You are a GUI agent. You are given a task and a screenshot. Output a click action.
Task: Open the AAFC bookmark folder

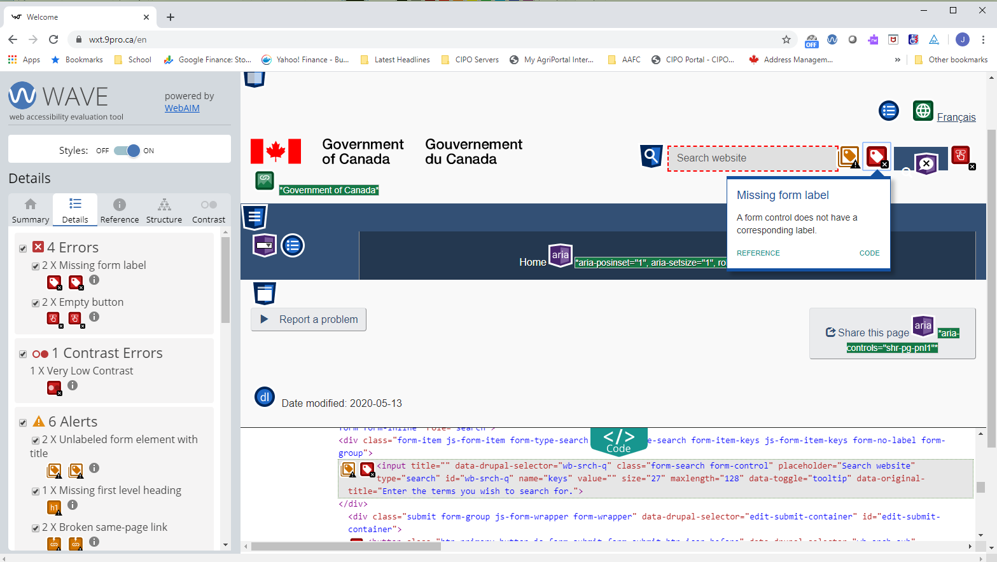point(624,60)
